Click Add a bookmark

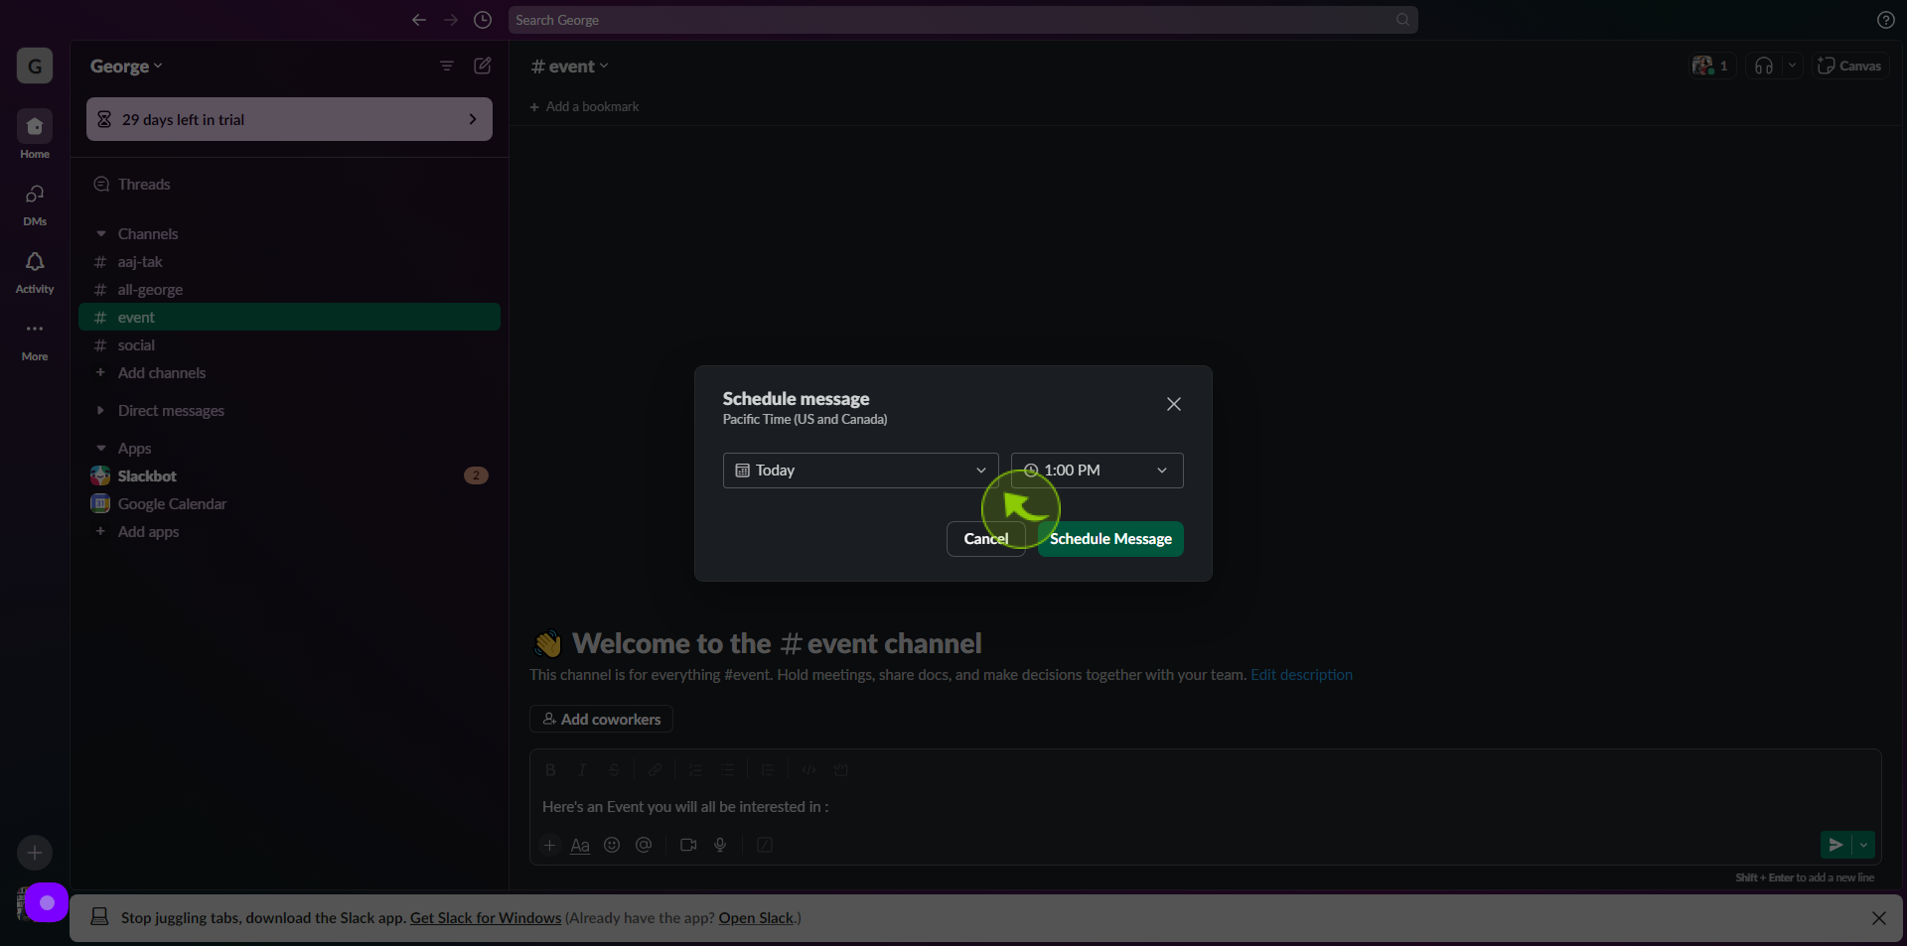(585, 106)
